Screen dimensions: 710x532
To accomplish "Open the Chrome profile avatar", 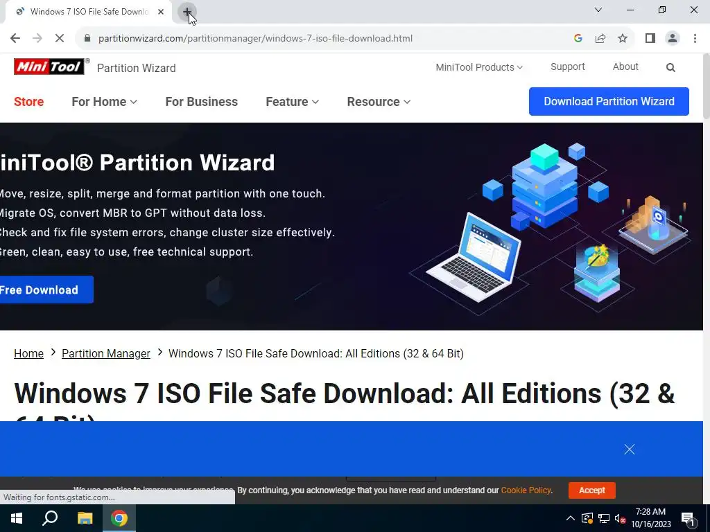I will [673, 39].
